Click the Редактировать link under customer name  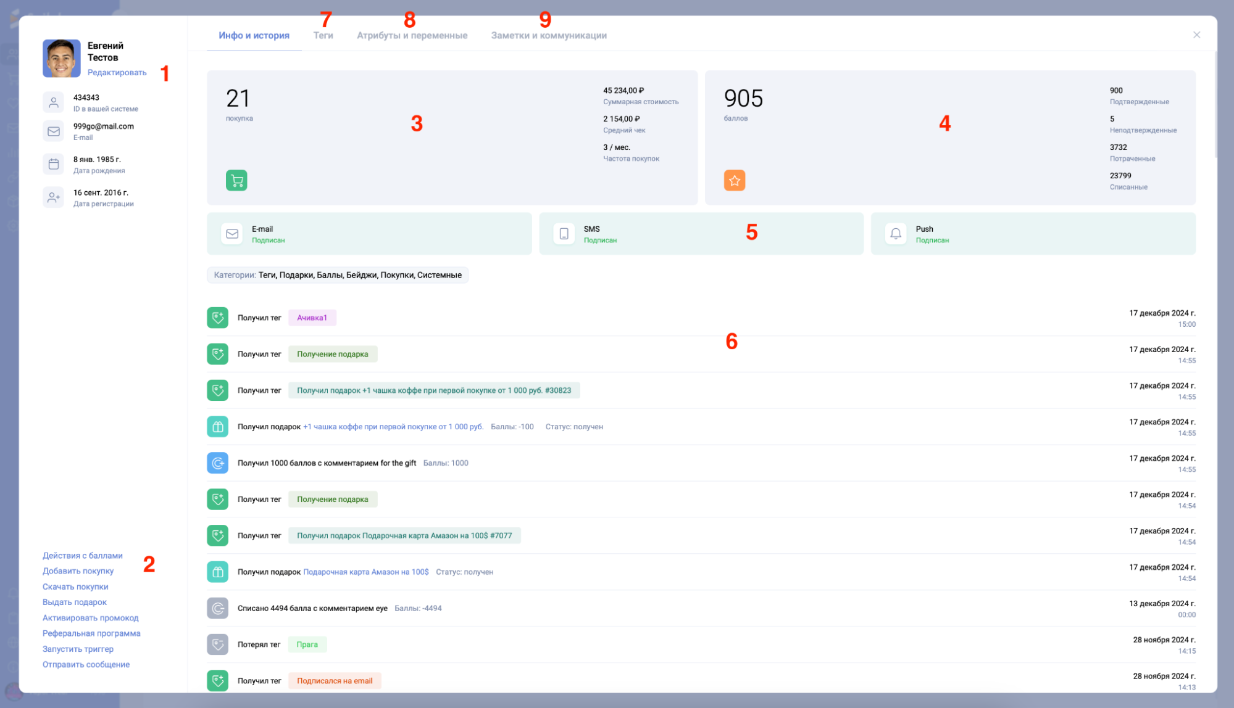click(x=117, y=73)
